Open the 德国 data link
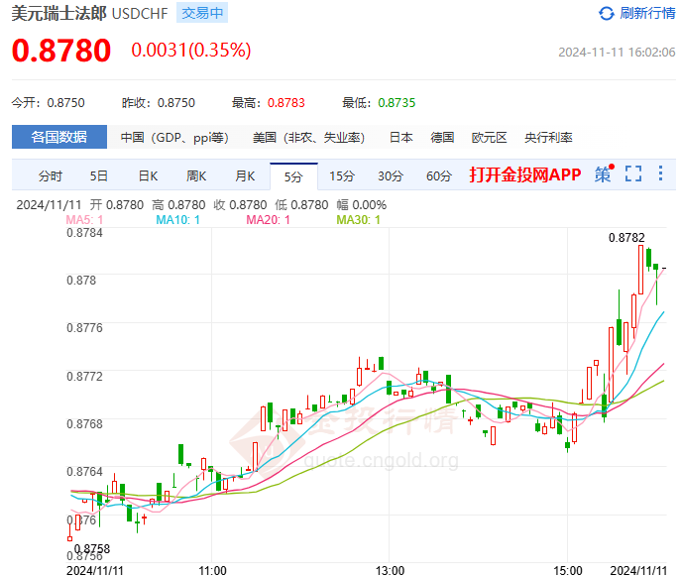681x577 pixels. (x=442, y=137)
